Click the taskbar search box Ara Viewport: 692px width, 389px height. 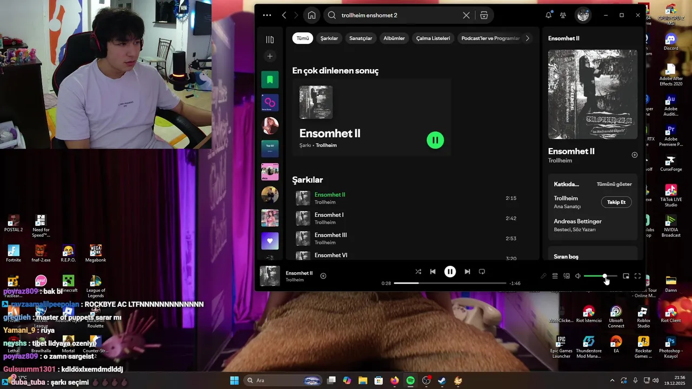283,380
